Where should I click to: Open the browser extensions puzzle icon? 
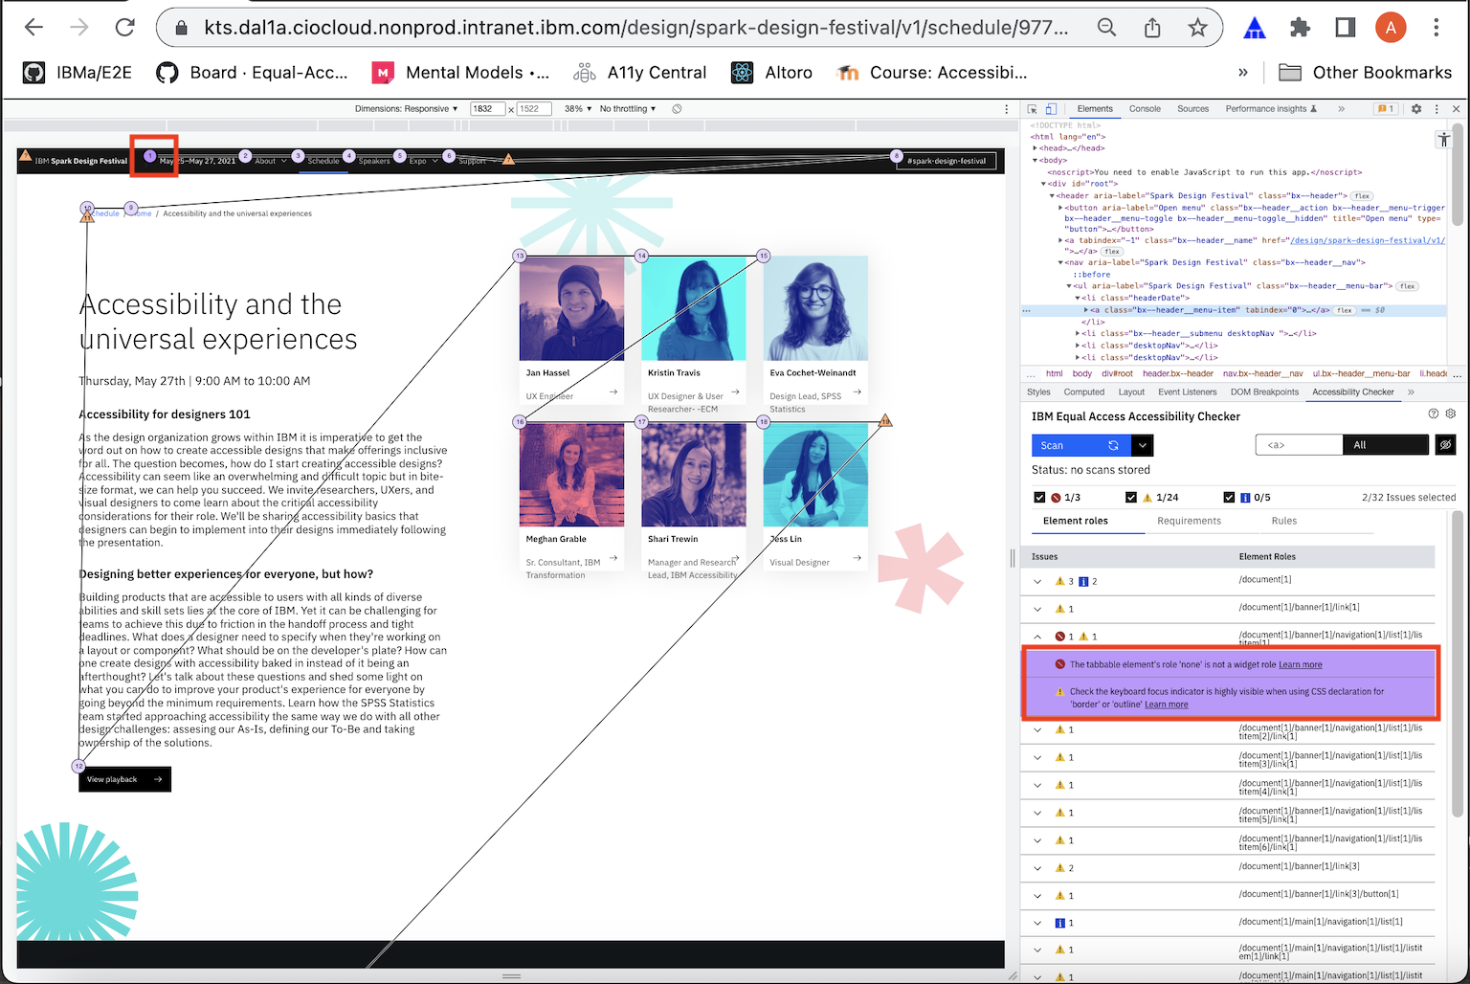click(1300, 28)
